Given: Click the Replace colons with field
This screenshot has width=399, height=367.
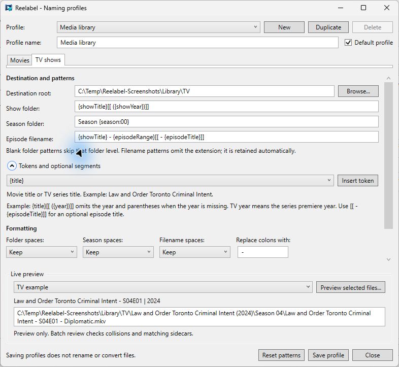Looking at the screenshot, I should pyautogui.click(x=262, y=252).
